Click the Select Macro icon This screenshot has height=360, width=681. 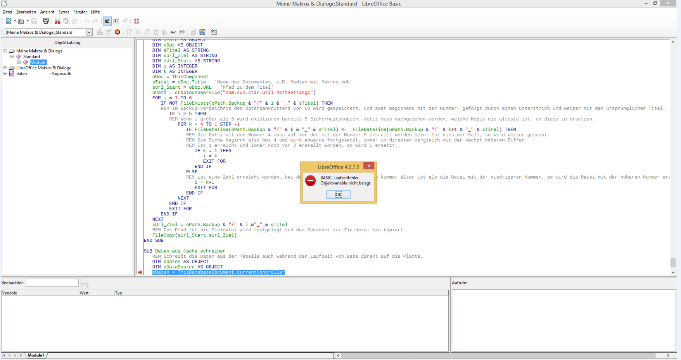click(x=116, y=21)
